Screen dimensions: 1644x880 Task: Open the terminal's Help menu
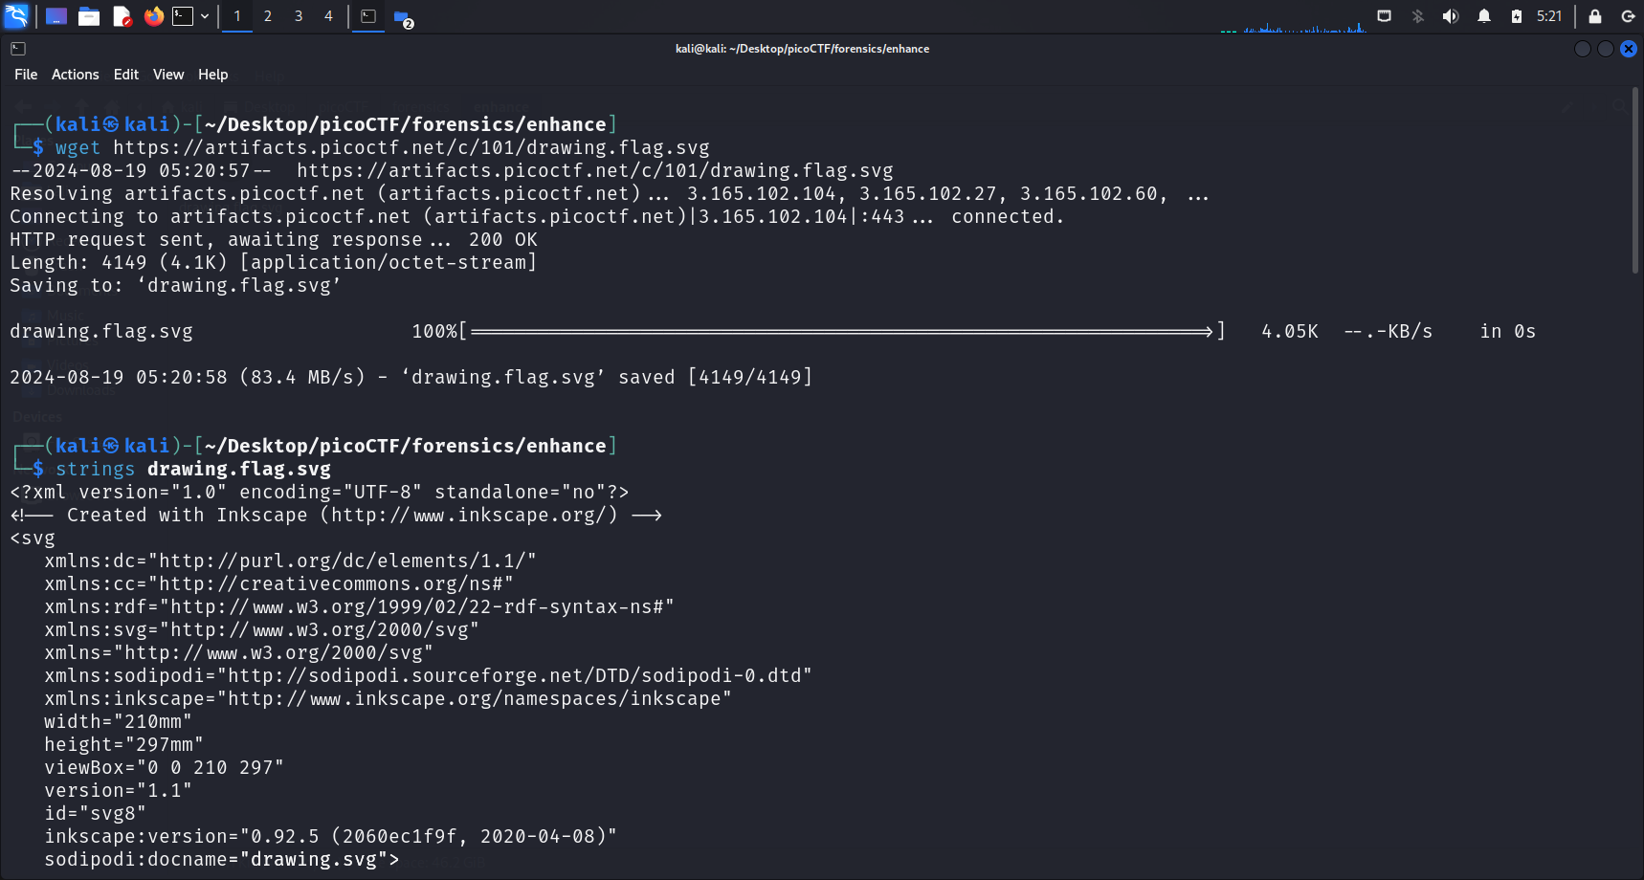212,75
